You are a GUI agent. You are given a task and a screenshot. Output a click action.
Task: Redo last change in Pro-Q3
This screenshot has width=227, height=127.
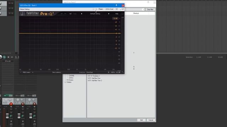click(65, 14)
